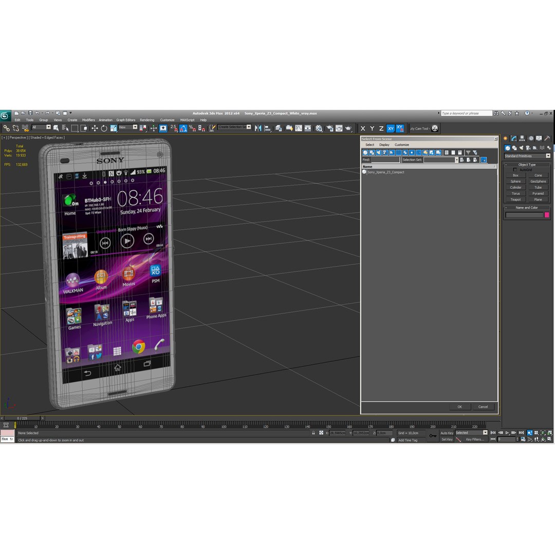Click the Box primitive button
The width and height of the screenshot is (555, 555).
(516, 176)
